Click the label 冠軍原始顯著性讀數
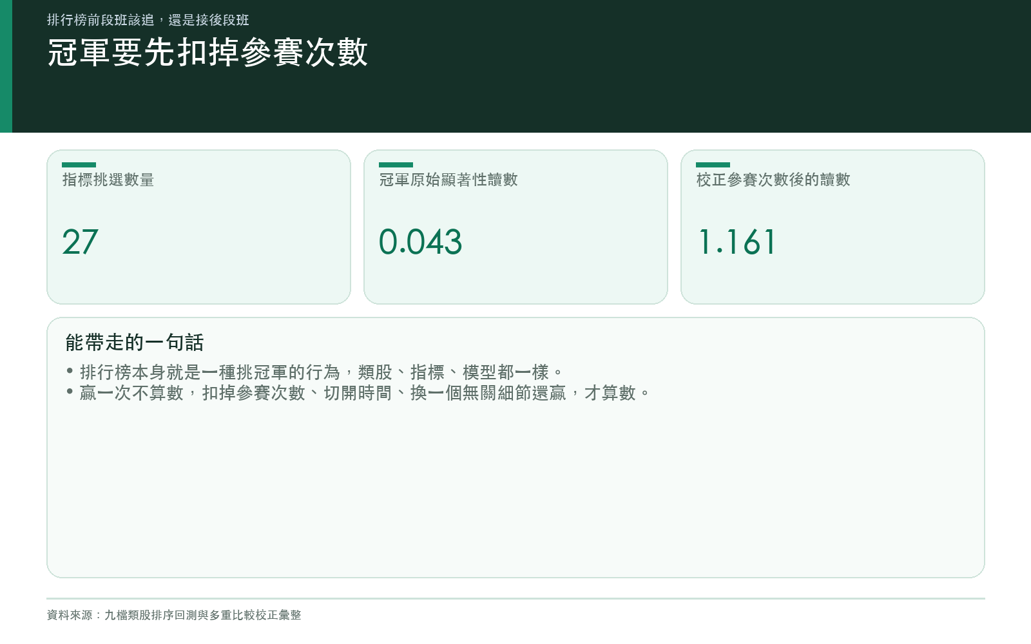Image resolution: width=1031 pixels, height=644 pixels. click(x=448, y=180)
